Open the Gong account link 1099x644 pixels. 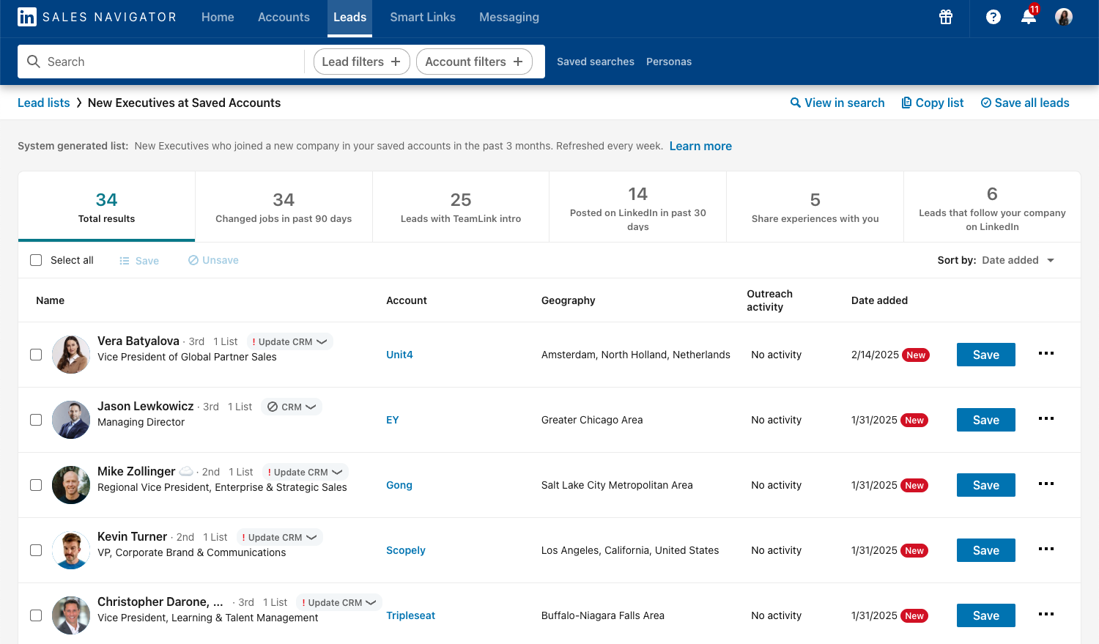coord(399,485)
